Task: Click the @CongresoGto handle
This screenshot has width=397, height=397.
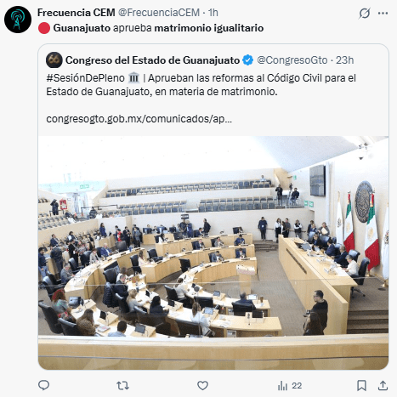Action: (x=292, y=60)
